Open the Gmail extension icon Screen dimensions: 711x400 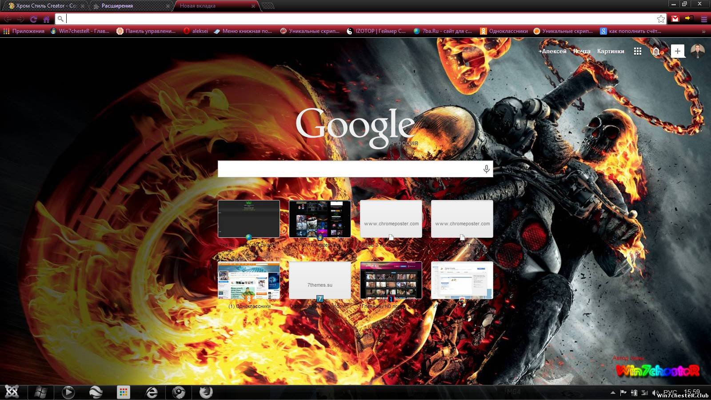point(675,19)
